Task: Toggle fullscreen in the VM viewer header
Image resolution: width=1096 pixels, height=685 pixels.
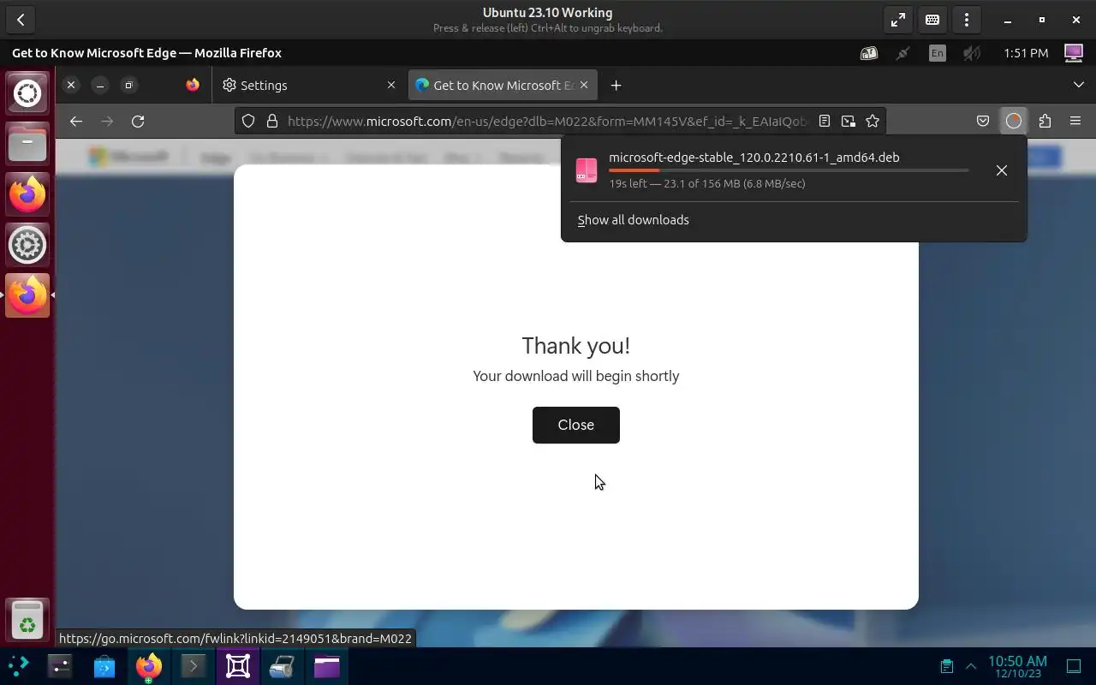Action: (x=898, y=19)
